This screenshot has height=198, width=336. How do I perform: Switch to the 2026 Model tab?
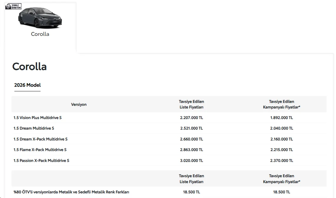[x=27, y=85]
